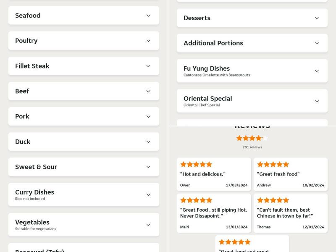
Task: Open Thomas's best Chinese review card
Action: (290, 213)
